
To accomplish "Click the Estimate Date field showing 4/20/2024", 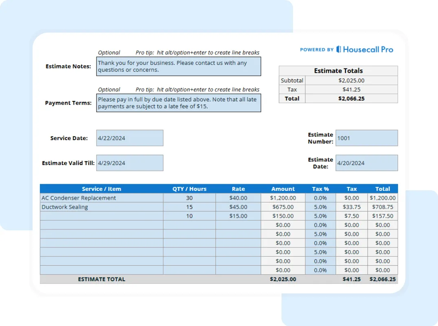I will (x=366, y=163).
